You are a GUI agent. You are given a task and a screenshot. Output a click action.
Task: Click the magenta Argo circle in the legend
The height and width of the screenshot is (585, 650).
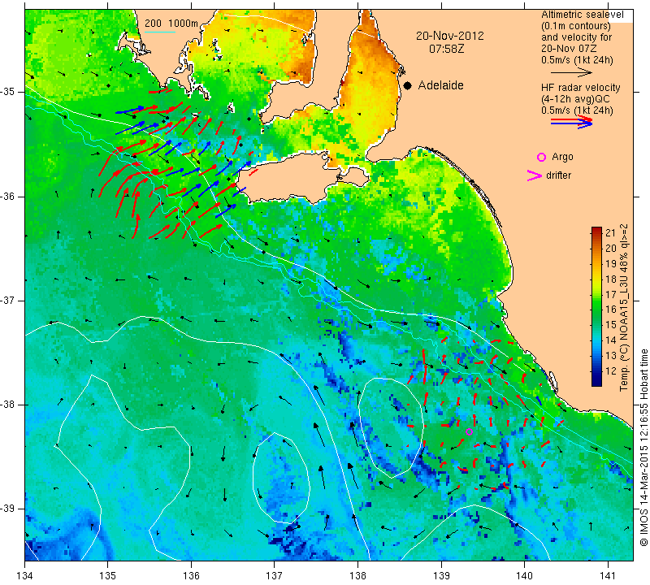tap(541, 157)
